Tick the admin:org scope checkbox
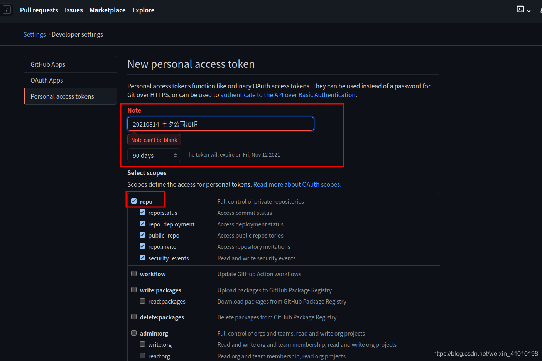Viewport: 542px width, 361px height. click(134, 333)
